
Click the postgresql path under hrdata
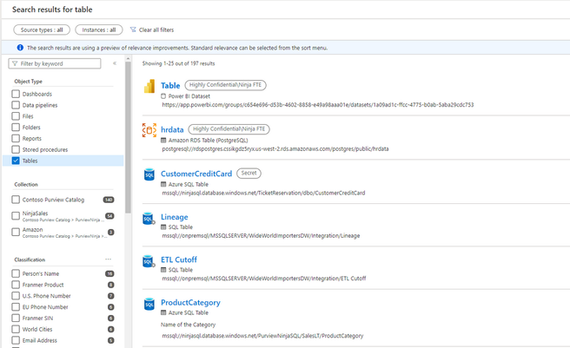click(x=275, y=148)
